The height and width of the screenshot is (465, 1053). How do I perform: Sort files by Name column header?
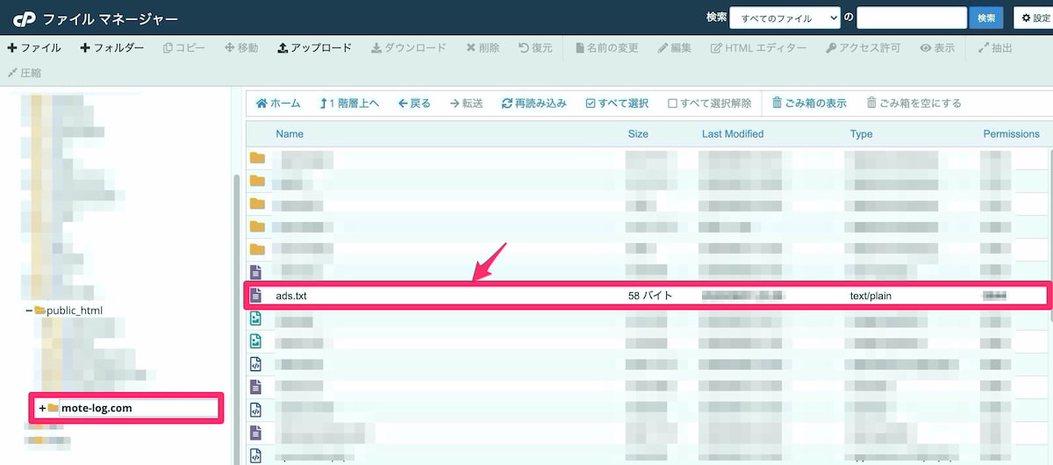coord(289,134)
